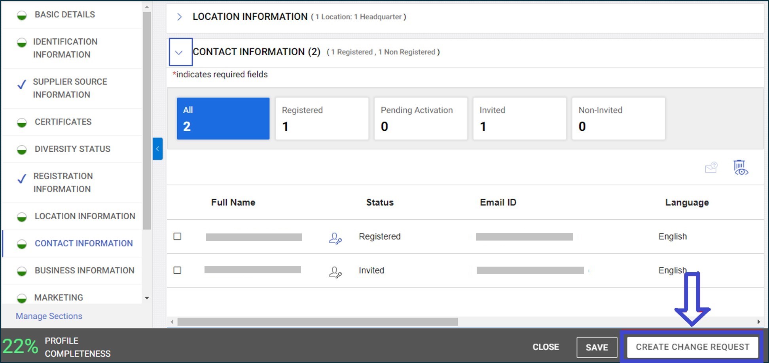Image resolution: width=769 pixels, height=363 pixels.
Task: Open Contact Information in sidebar
Action: [83, 243]
